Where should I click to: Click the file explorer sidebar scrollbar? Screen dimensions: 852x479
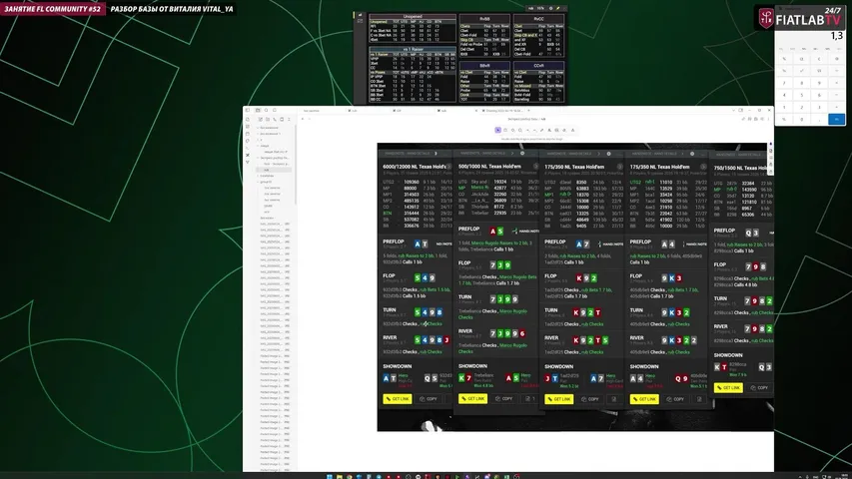296,166
